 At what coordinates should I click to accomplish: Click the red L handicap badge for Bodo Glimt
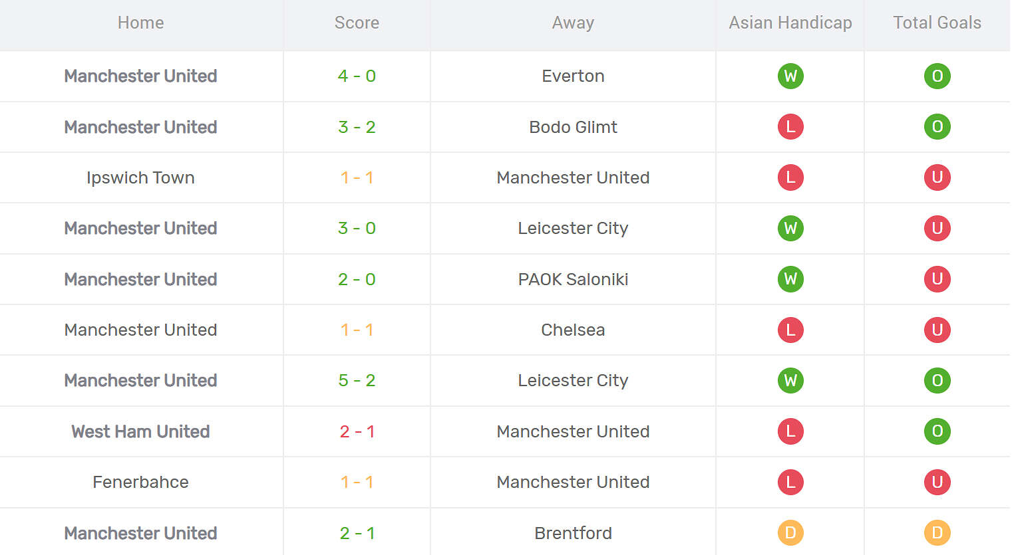[x=790, y=127]
